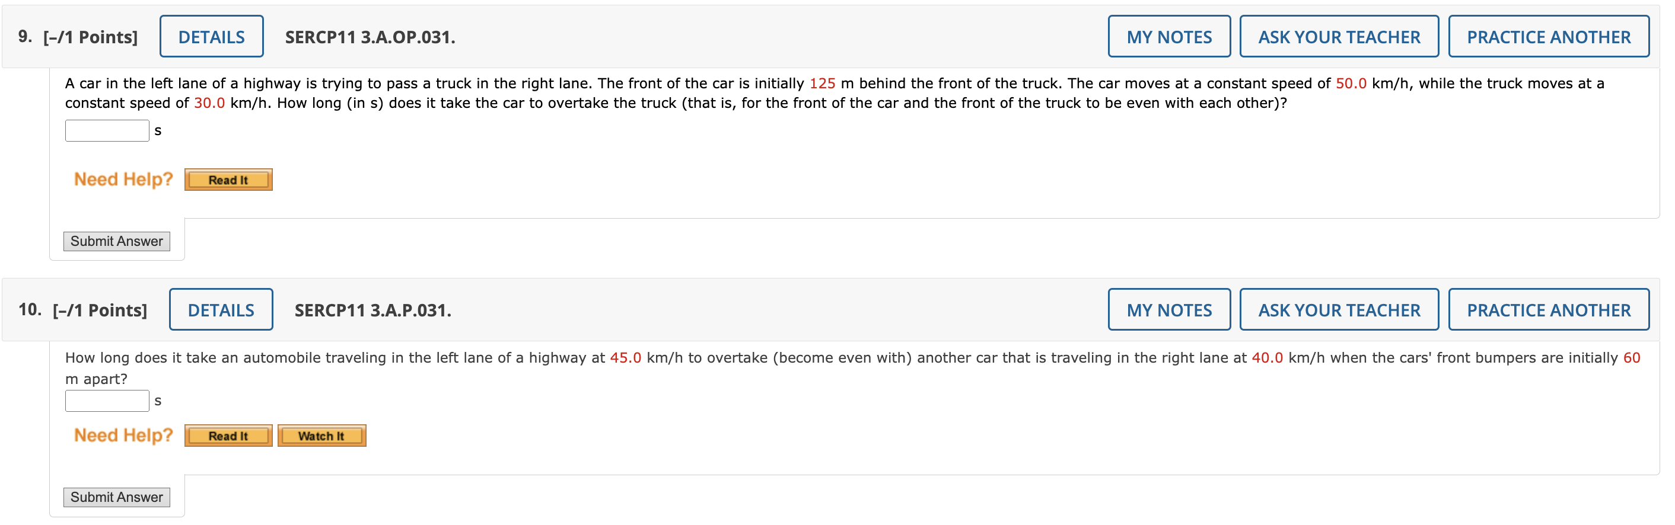This screenshot has height=525, width=1675.
Task: Open MY NOTES for question 10
Action: [1168, 310]
